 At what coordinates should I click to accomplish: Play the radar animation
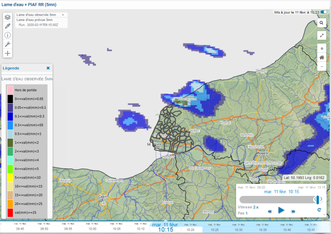pyautogui.click(x=281, y=210)
